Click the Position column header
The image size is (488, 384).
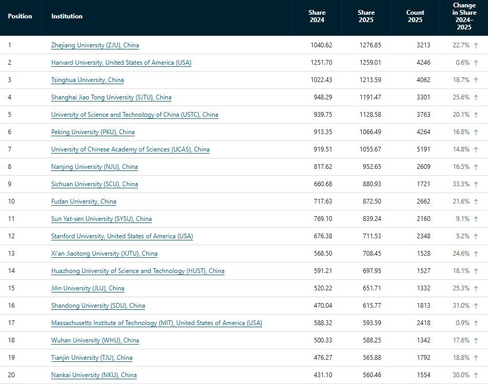(20, 16)
